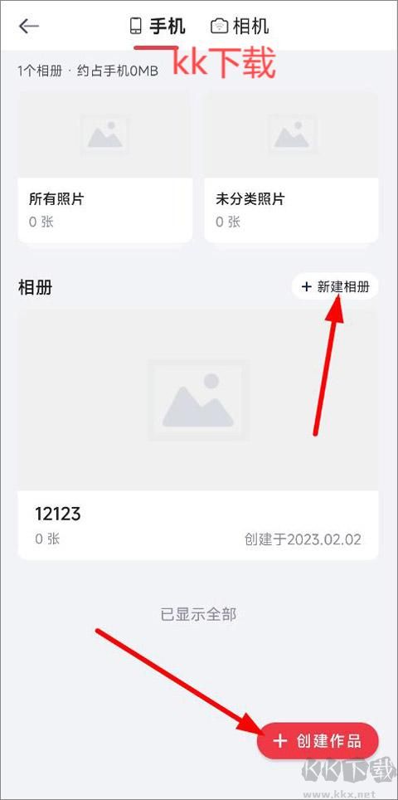Tap the red 创建作品 button

tap(318, 741)
